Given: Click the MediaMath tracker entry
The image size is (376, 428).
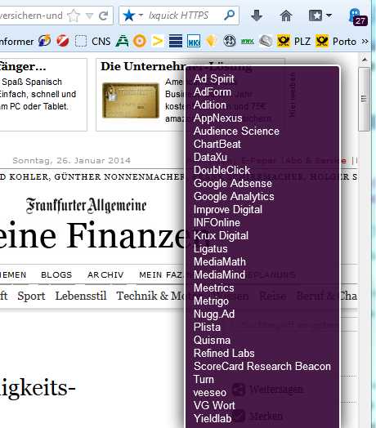Looking at the screenshot, I should pyautogui.click(x=219, y=261).
